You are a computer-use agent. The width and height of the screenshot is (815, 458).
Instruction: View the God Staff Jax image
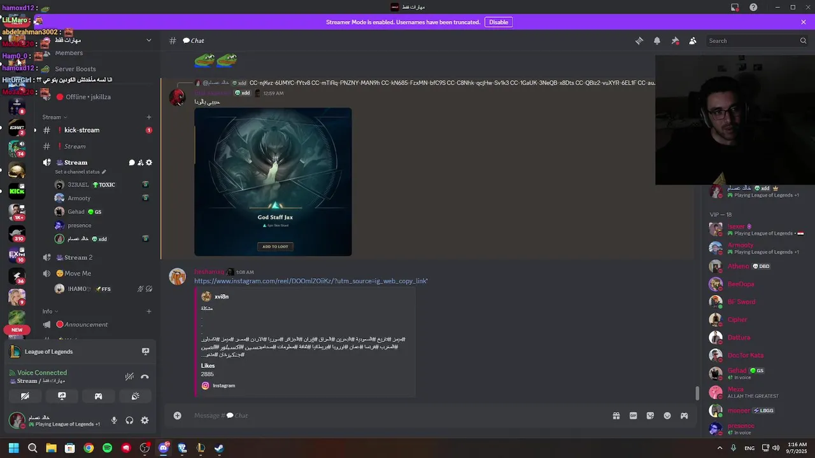[273, 182]
